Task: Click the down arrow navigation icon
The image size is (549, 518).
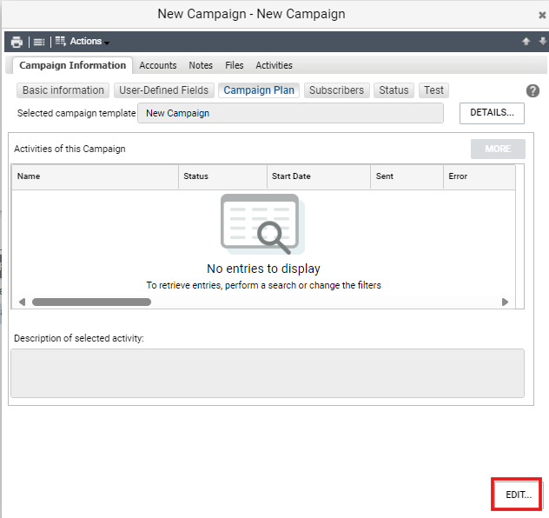Action: tap(543, 42)
